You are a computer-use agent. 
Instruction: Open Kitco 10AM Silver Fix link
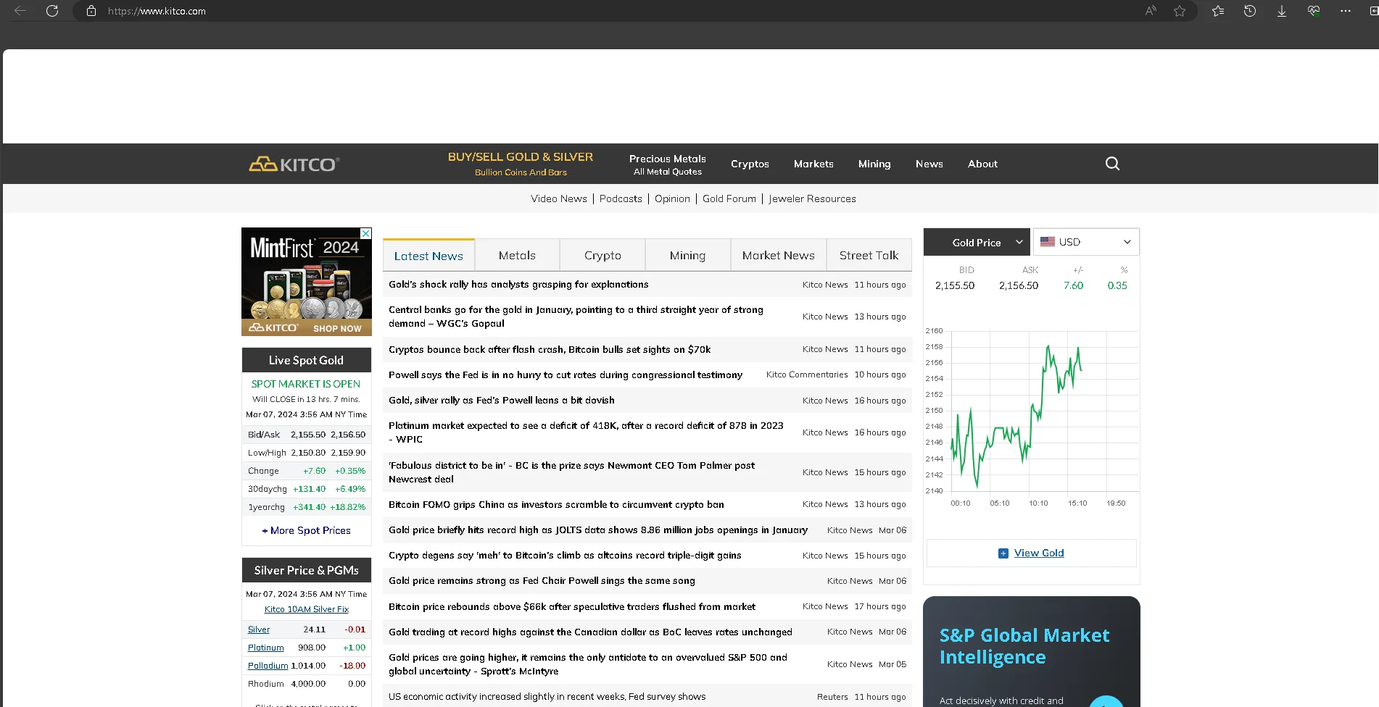307,609
